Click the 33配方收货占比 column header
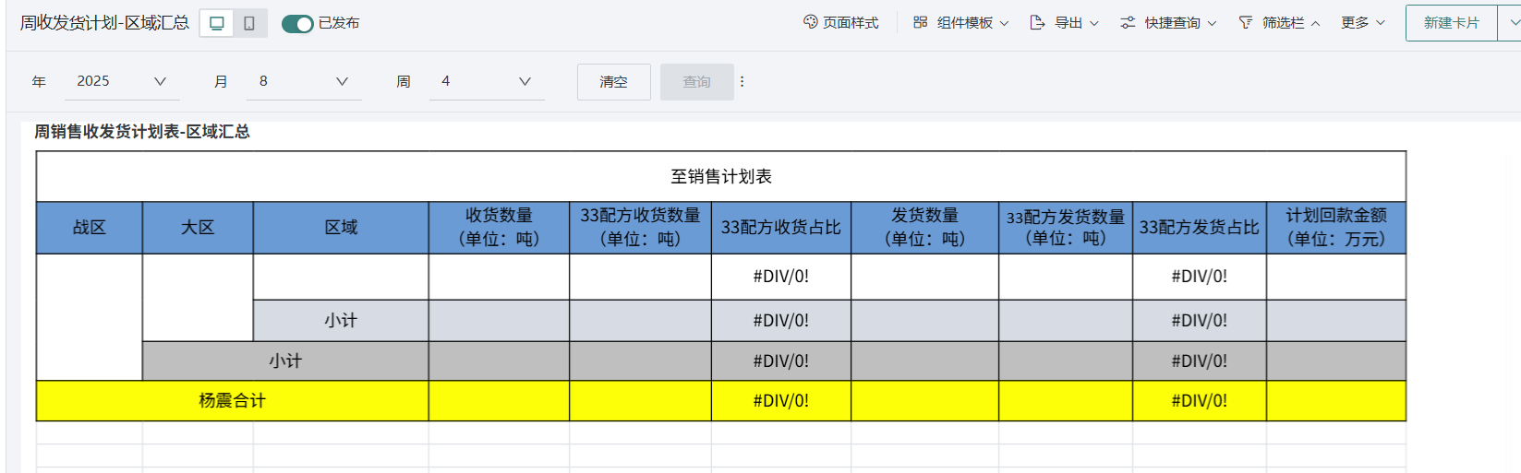The height and width of the screenshot is (473, 1521). pyautogui.click(x=781, y=228)
